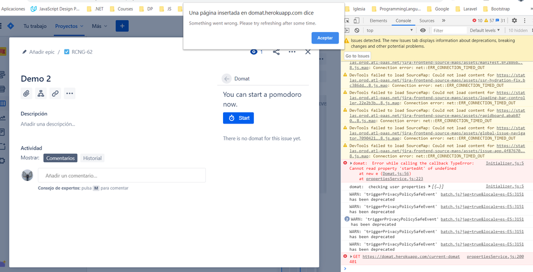Expand the domat error callback message
The height and width of the screenshot is (272, 533).
[x=351, y=163]
